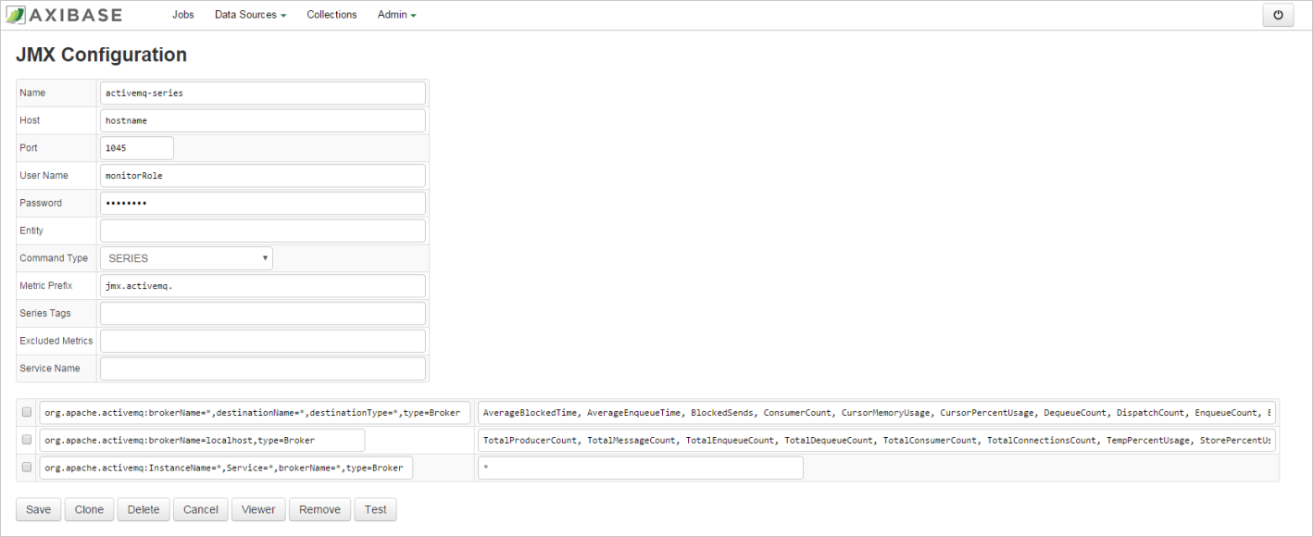
Task: Open the Data Sources dropdown menu
Action: tap(249, 14)
